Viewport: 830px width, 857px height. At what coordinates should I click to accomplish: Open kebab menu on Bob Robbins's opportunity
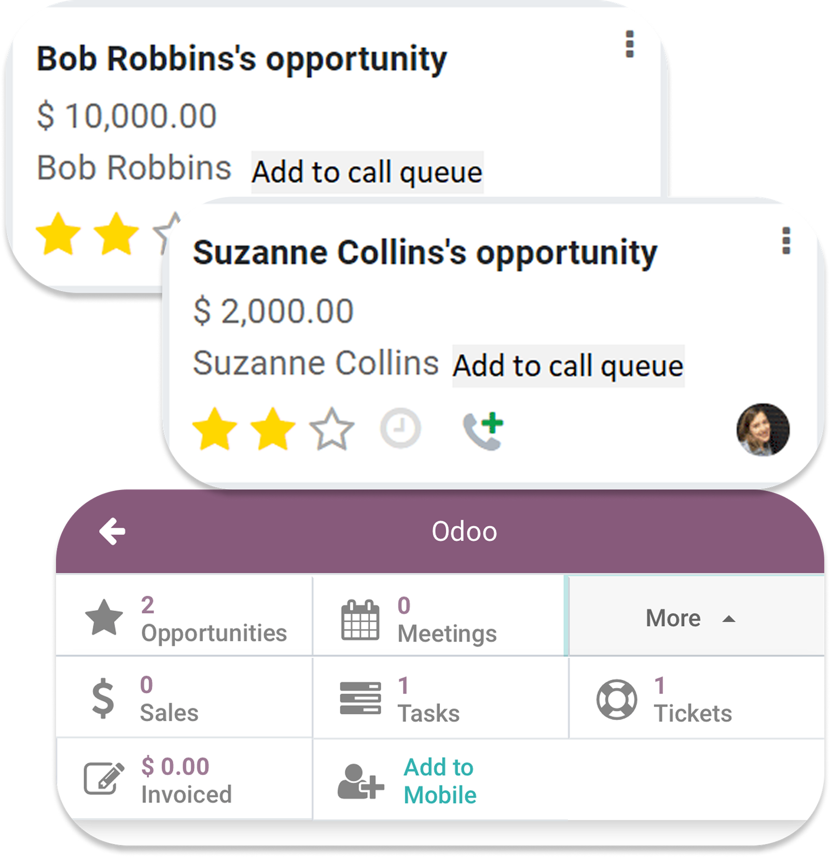pos(630,44)
